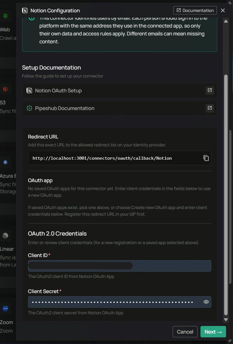The height and width of the screenshot is (344, 233).
Task: Click the Setup Documentation heading
Action: (x=51, y=68)
